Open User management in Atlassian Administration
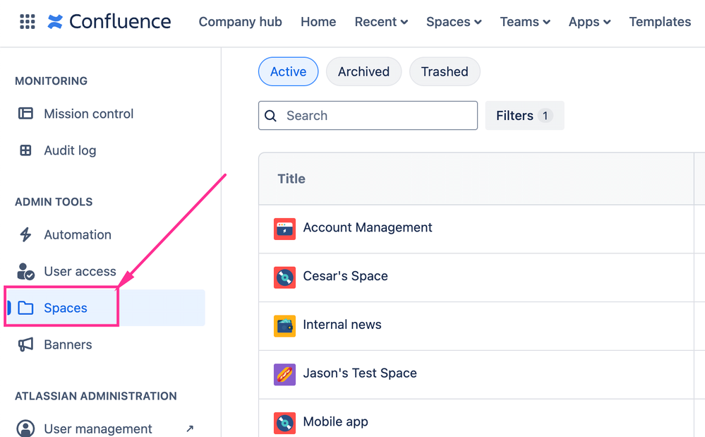 (97, 429)
